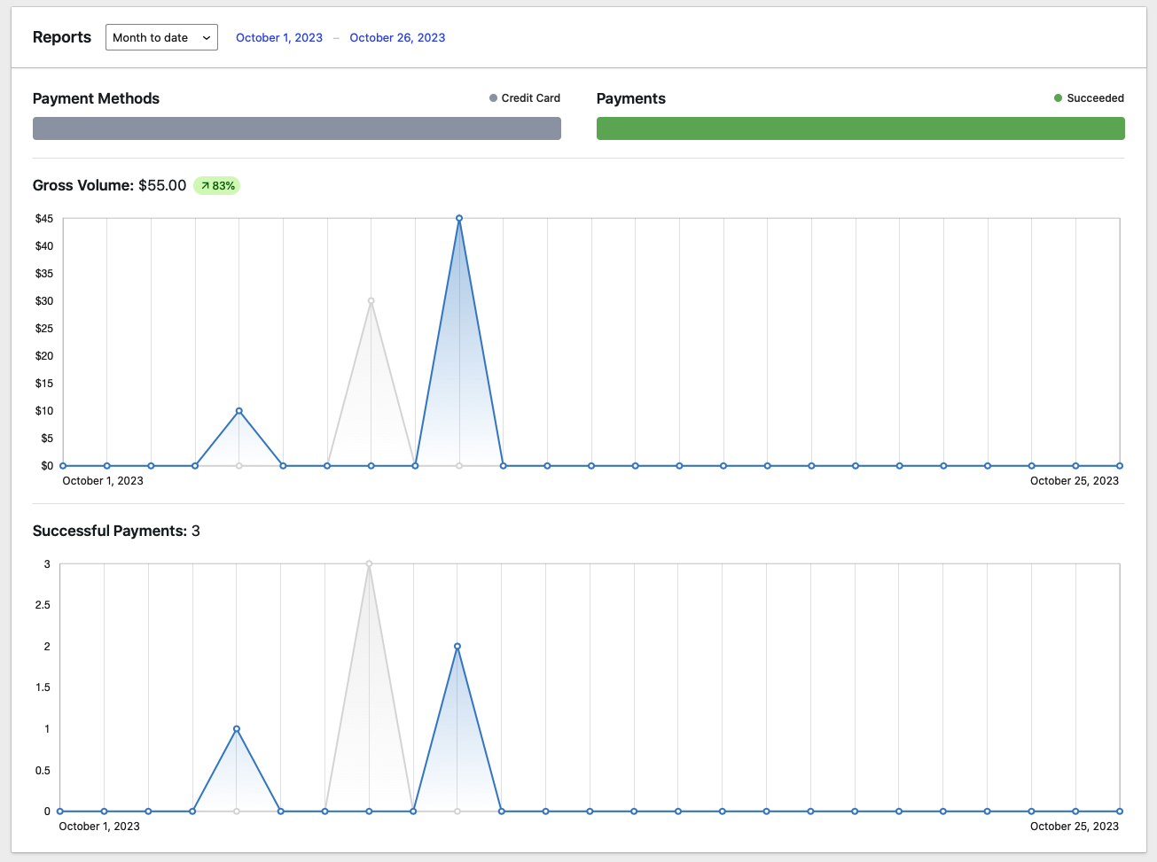Open the October 26, 2023 end date link
This screenshot has width=1157, height=862.
point(397,37)
